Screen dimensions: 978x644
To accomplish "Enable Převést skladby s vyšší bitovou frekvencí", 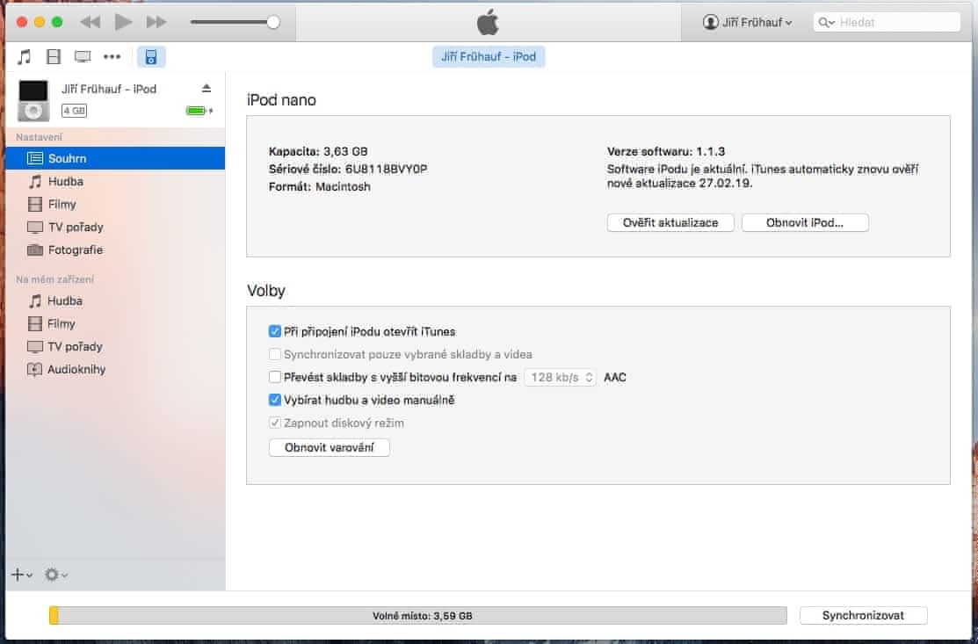I will point(274,377).
